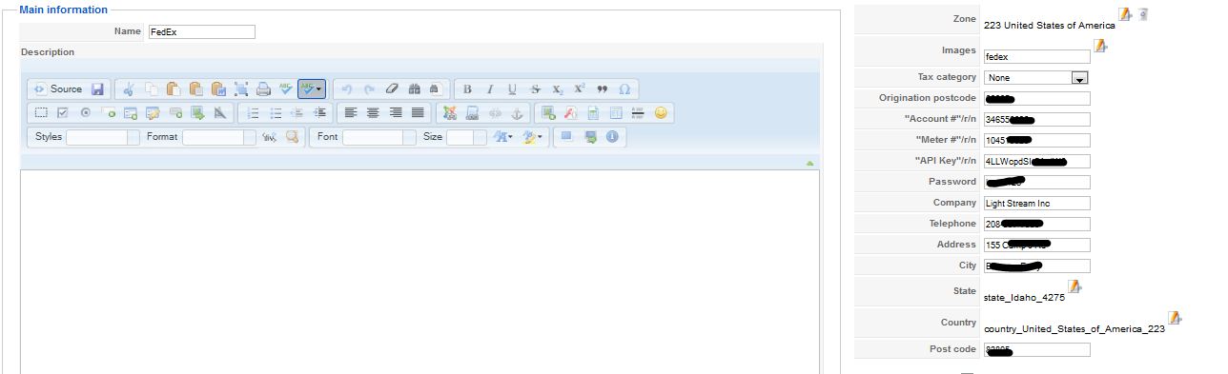The image size is (1228, 374).
Task: Collapse the editor toolbar arrow
Action: (809, 163)
